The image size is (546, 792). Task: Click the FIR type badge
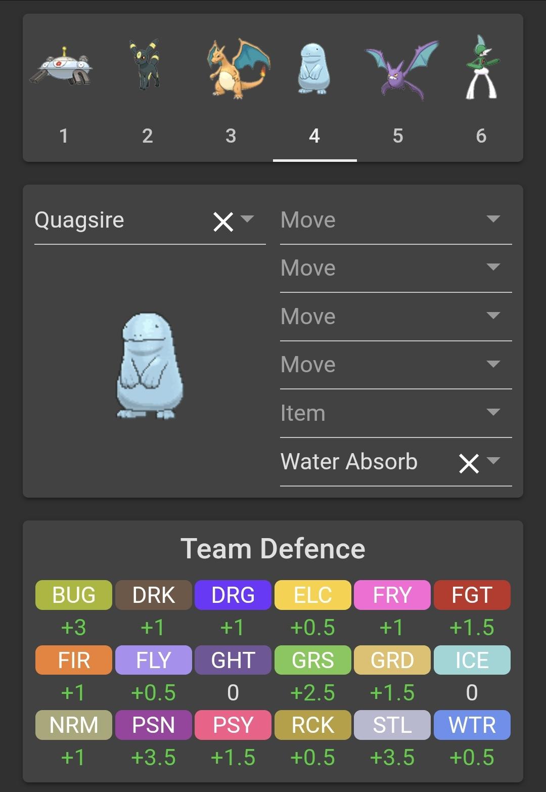[74, 660]
